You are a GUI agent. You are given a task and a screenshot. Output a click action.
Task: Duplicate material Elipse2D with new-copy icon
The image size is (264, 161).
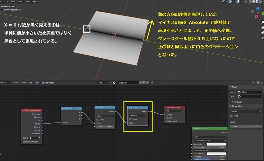click(144, 83)
